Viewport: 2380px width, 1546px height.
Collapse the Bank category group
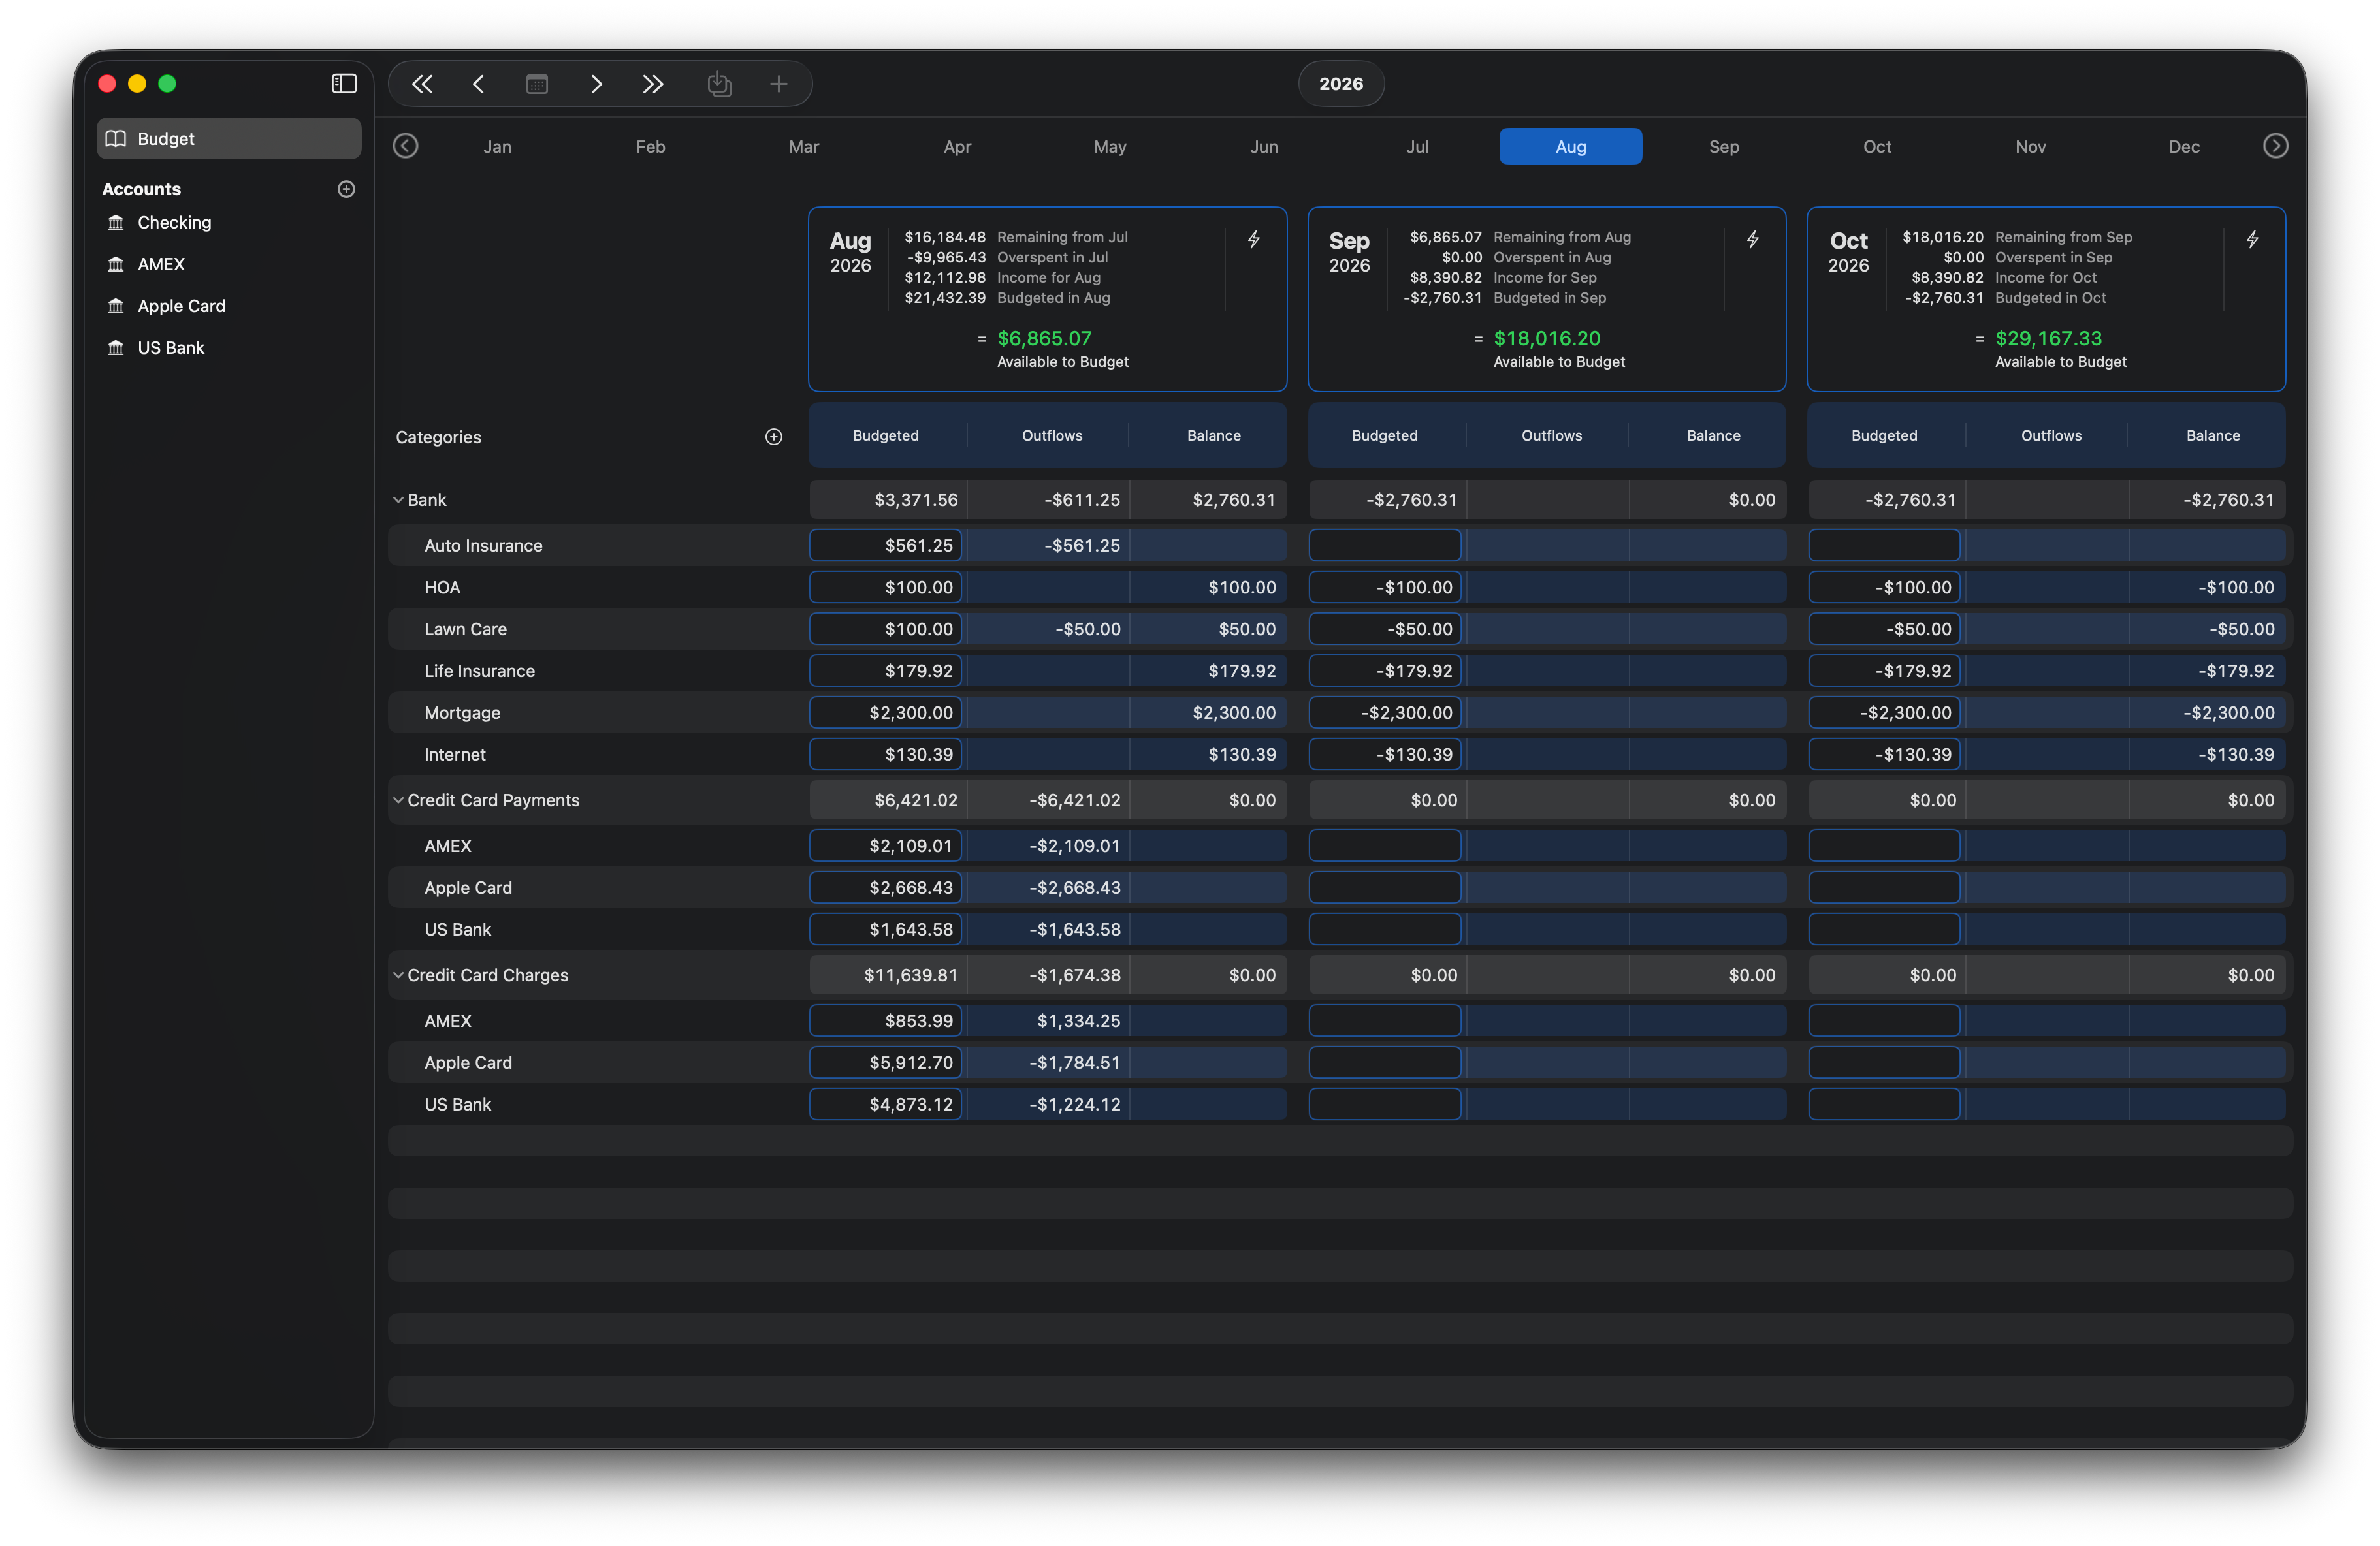pyautogui.click(x=398, y=499)
